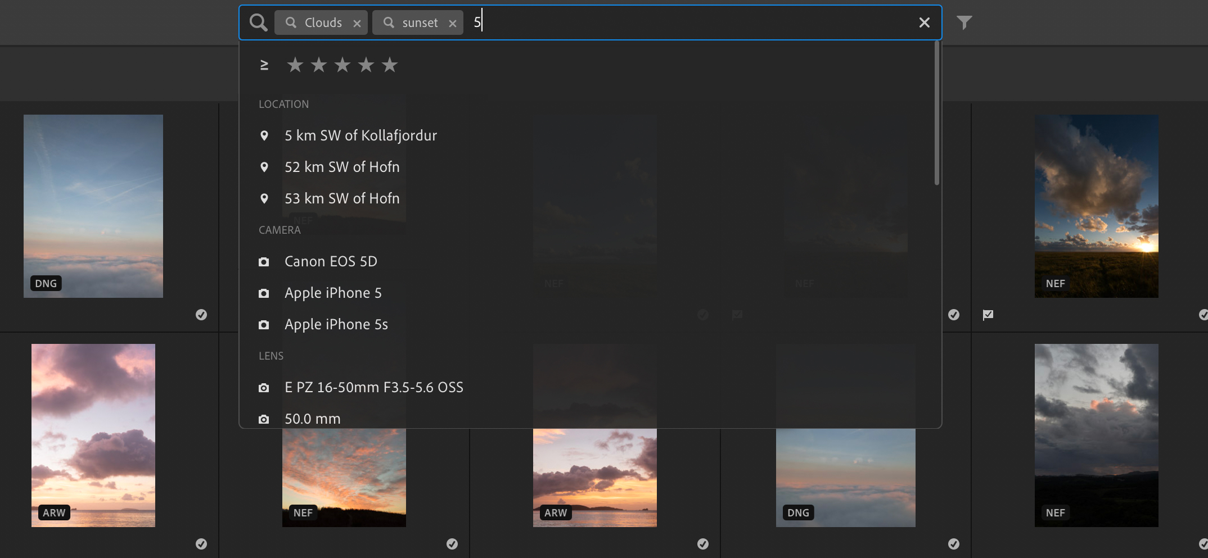Click the pin icon beside Kollafjordur
The height and width of the screenshot is (558, 1208).
click(x=264, y=135)
